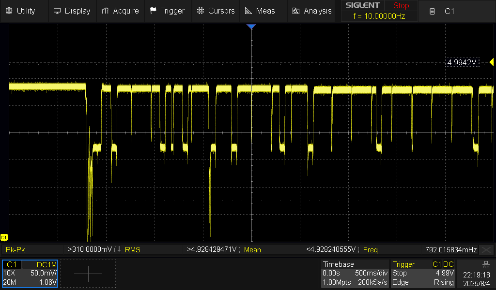Add a new channel with plus box
This screenshot has height=290, width=496.
[x=88, y=274]
